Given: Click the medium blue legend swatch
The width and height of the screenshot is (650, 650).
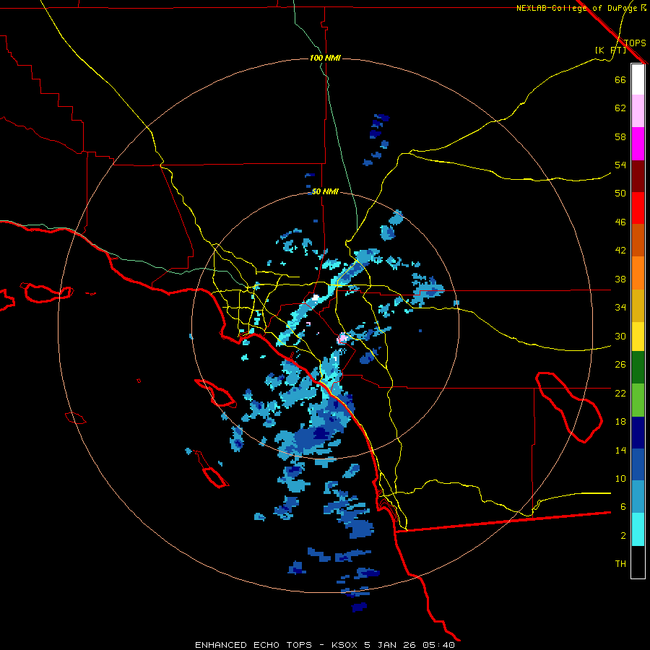Looking at the screenshot, I should click(x=638, y=464).
